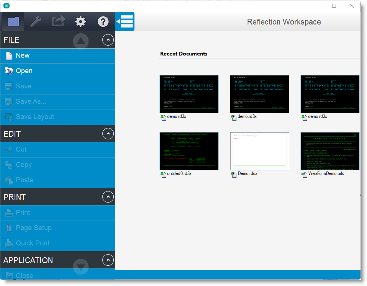Screen dimensions: 367x286
Task: Open the folder icon tab in sidebar
Action: pyautogui.click(x=13, y=21)
